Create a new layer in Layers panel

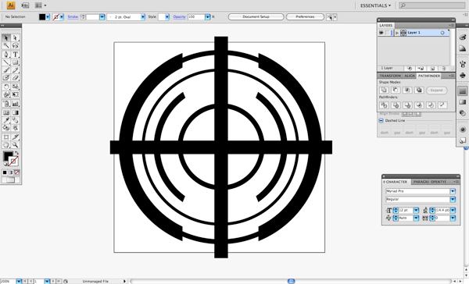point(432,69)
